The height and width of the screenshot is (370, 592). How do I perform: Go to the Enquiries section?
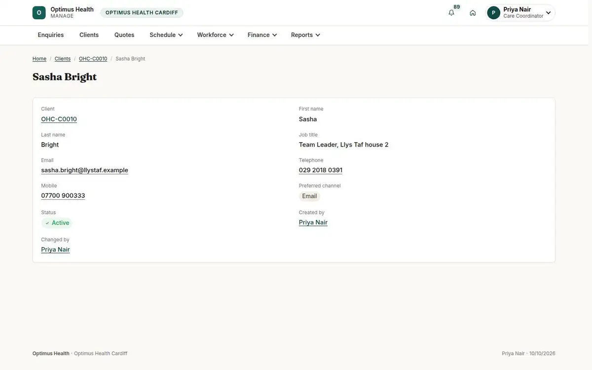coord(51,35)
